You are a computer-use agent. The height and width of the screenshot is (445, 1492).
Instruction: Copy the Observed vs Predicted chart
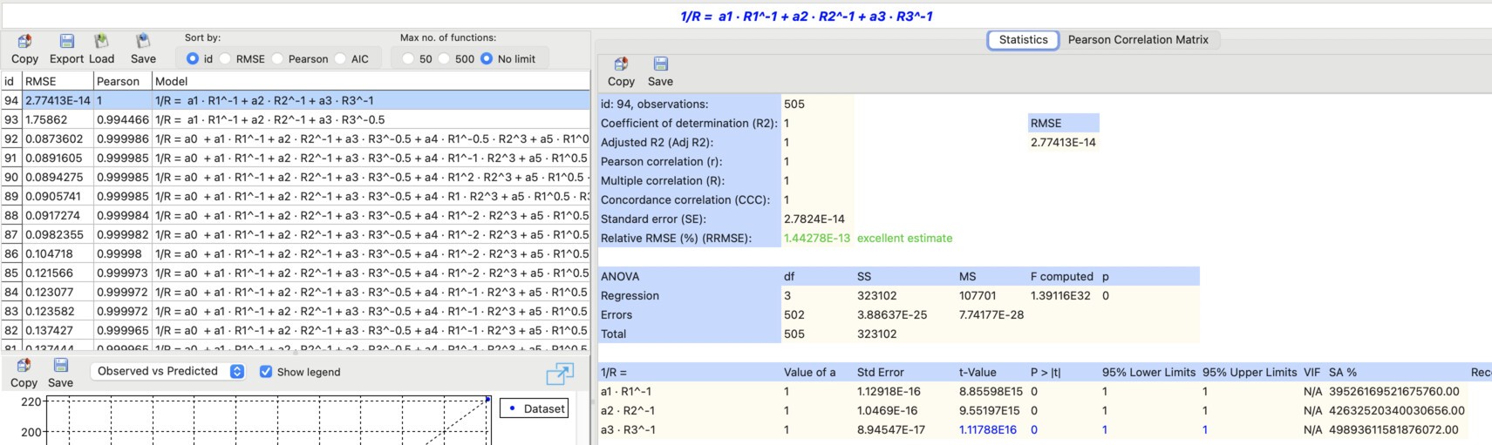tap(24, 366)
